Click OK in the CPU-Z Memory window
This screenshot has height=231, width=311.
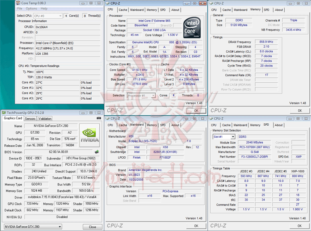tap(300, 111)
